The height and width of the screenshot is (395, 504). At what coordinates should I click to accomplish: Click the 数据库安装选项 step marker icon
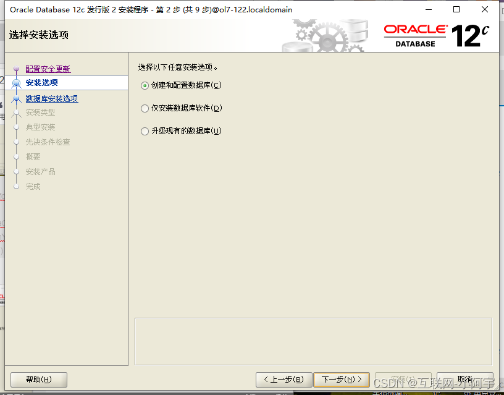point(17,99)
